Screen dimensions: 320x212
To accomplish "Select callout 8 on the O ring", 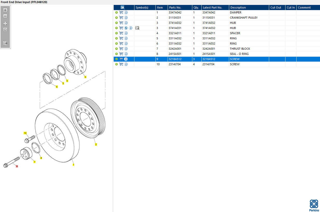I will [x=41, y=158].
